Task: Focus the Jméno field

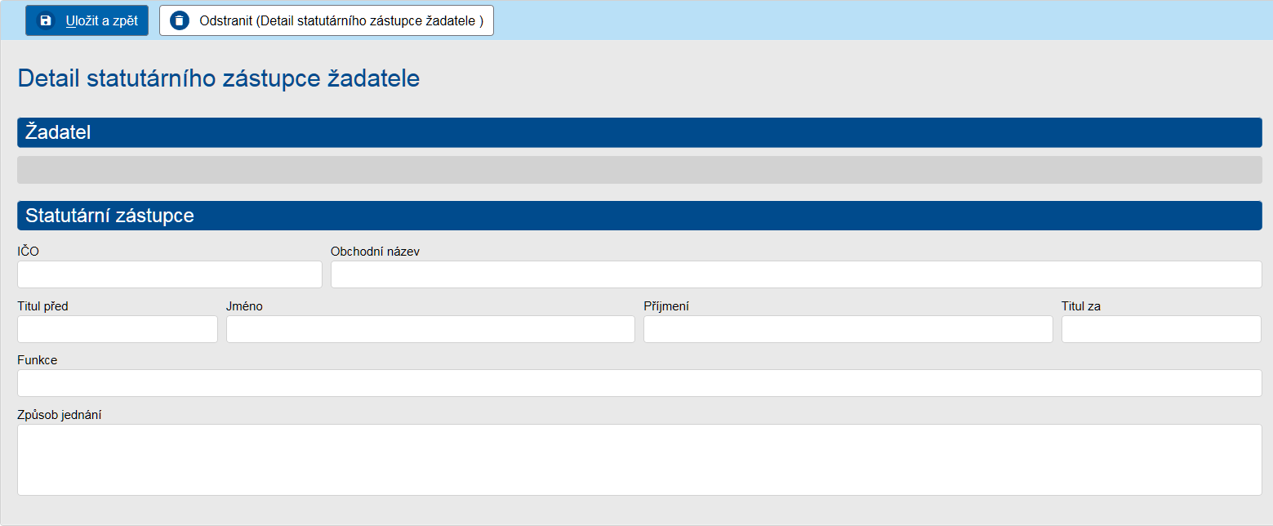Action: 430,328
